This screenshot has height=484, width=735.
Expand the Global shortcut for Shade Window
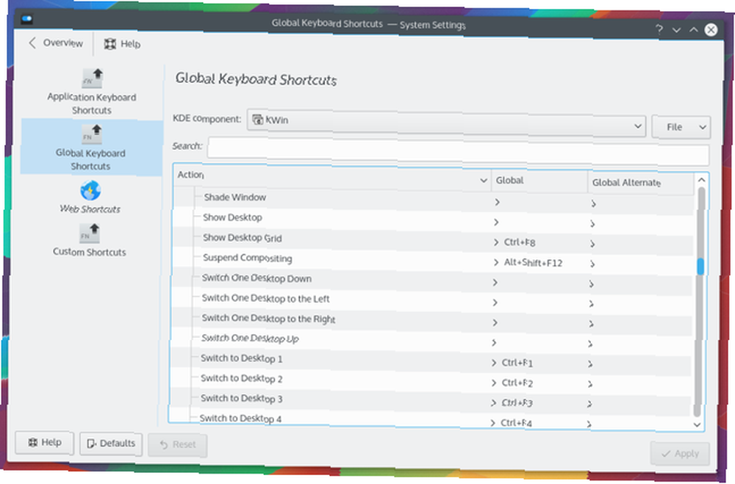point(497,202)
